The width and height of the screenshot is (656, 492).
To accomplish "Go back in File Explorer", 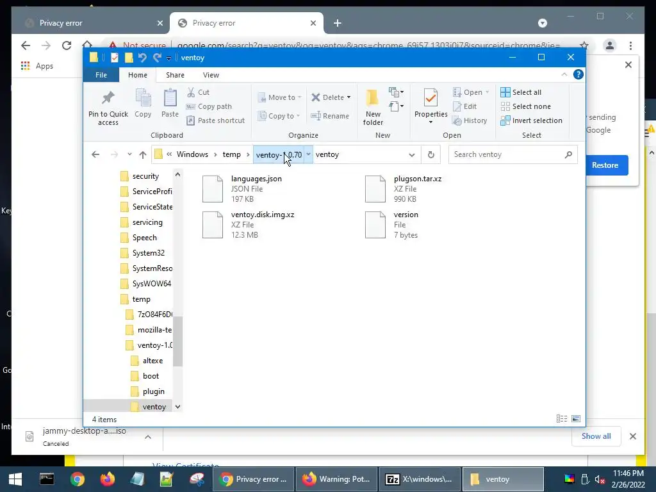I will tap(95, 154).
